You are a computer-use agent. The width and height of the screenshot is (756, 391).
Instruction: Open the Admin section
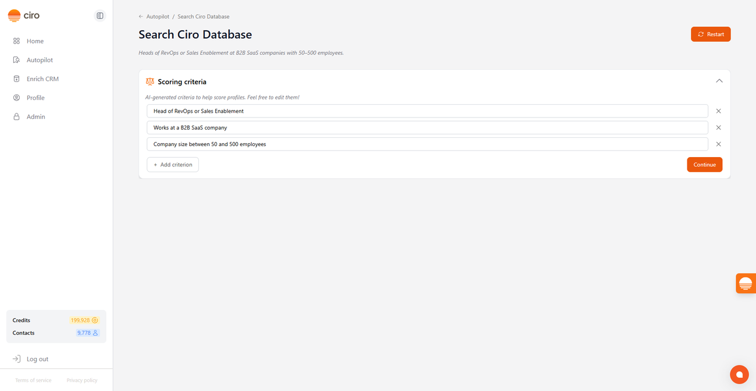coord(35,117)
